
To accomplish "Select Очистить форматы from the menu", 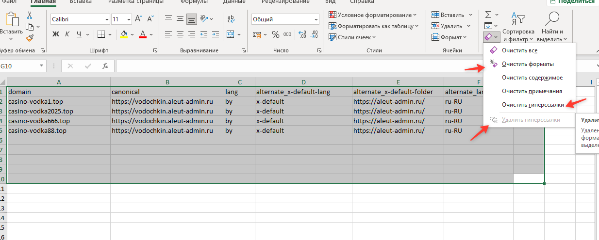I will [x=528, y=64].
